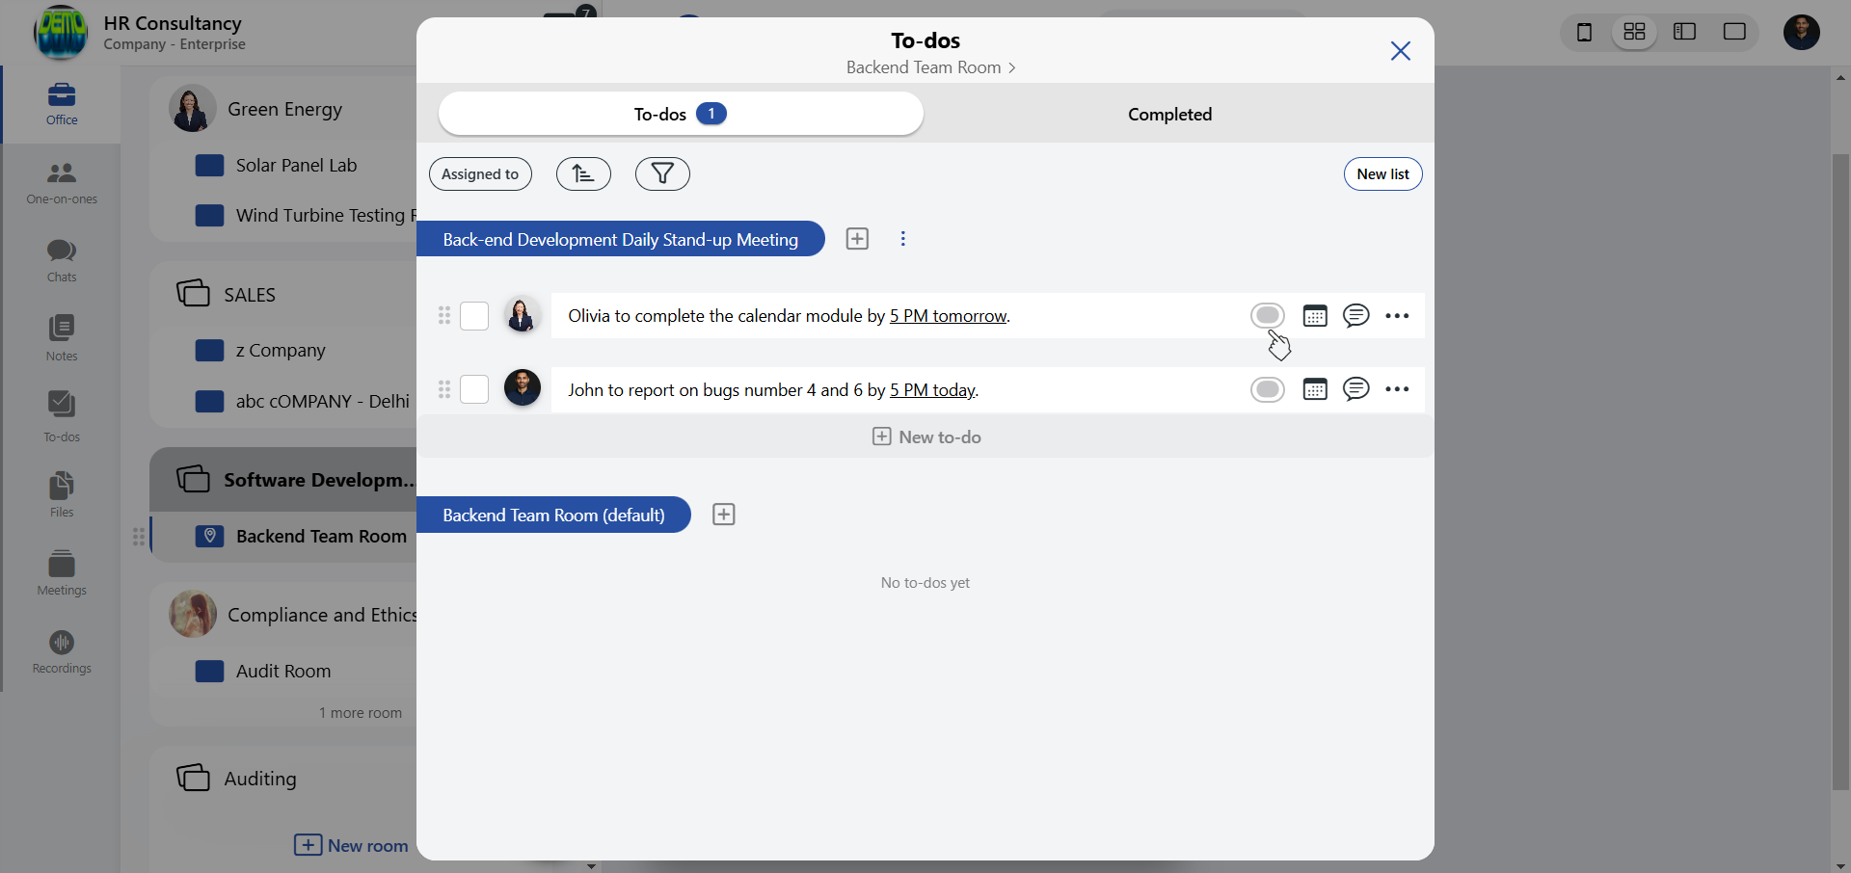
Task: Toggle the switch on John's to-do
Action: coord(1268,389)
